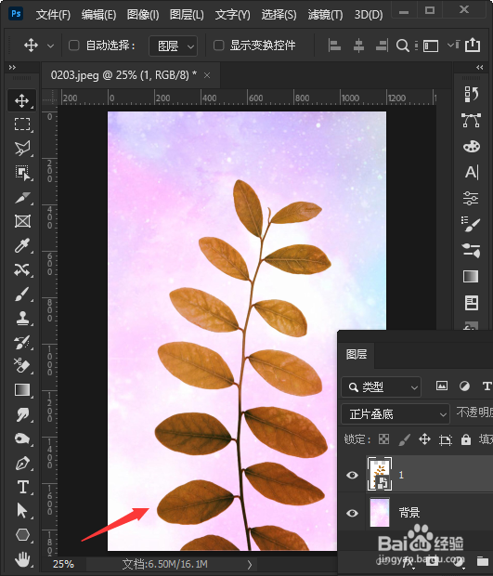Switch to the 图层 panel tab
Viewport: 493px width, 576px height.
coord(357,354)
